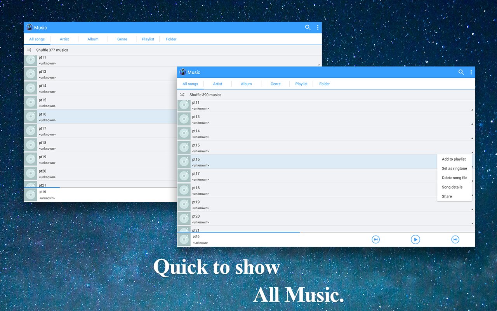Click the shuffle icon beside "Shuffle 390 musics"
Image resolution: width=497 pixels, height=311 pixels.
(x=182, y=95)
